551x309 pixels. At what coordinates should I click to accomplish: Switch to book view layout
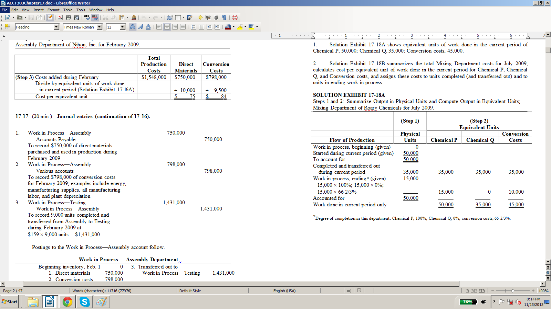click(x=482, y=291)
